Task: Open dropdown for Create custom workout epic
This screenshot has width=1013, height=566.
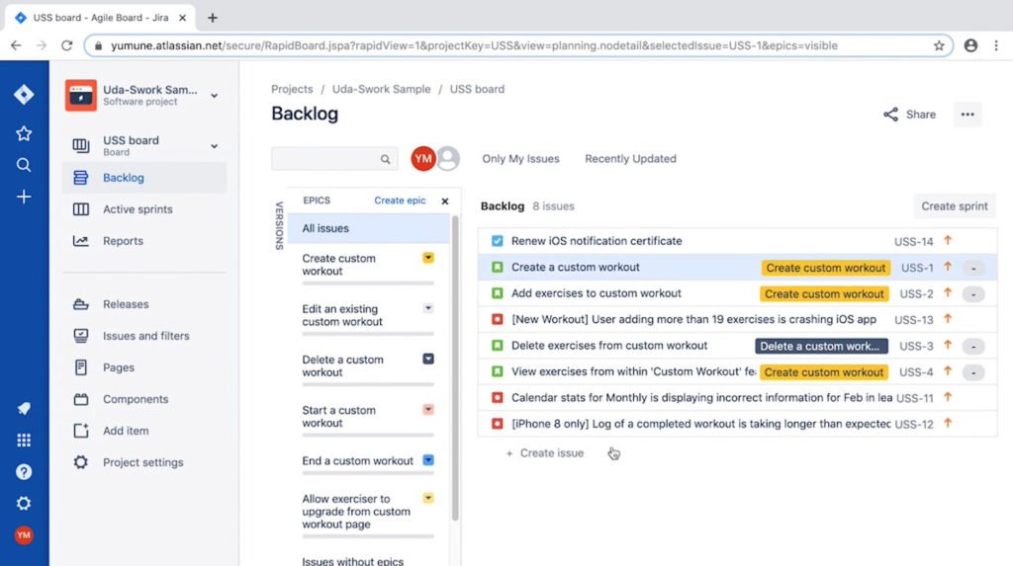Action: (428, 258)
